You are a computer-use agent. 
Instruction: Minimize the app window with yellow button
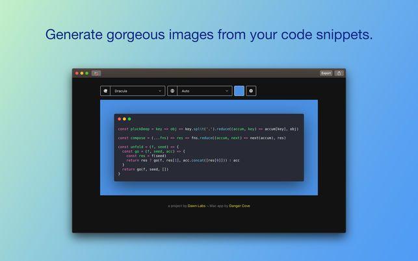coord(82,73)
